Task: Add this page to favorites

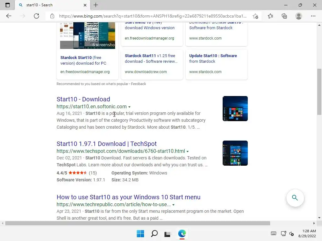Action: pyautogui.click(x=255, y=16)
